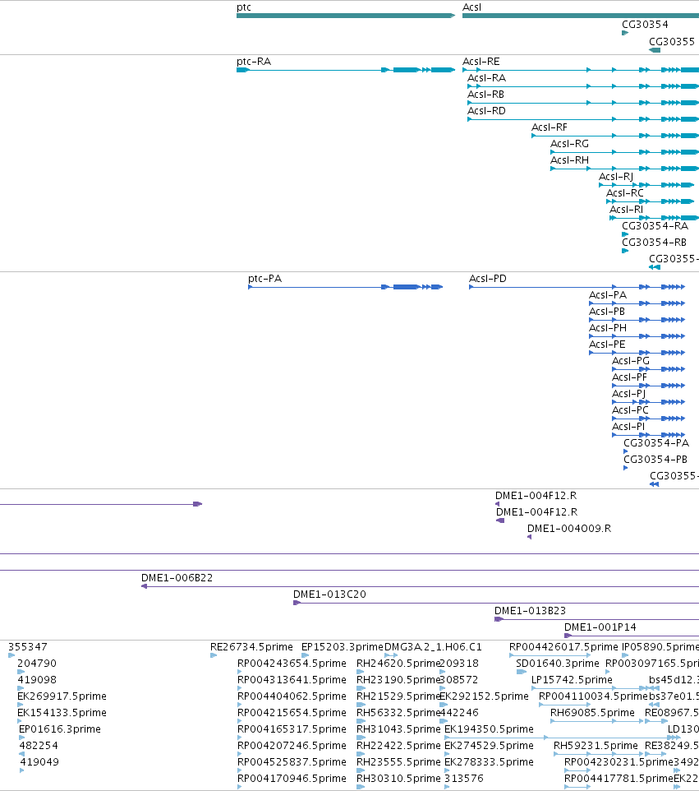Click the Acsl gene label
Screen dimensions: 699x791
point(471,7)
